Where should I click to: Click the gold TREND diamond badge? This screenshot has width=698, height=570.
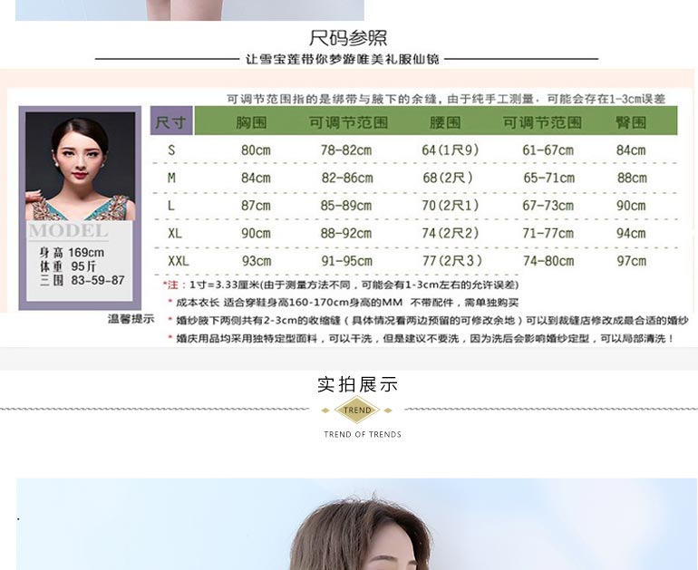[357, 411]
